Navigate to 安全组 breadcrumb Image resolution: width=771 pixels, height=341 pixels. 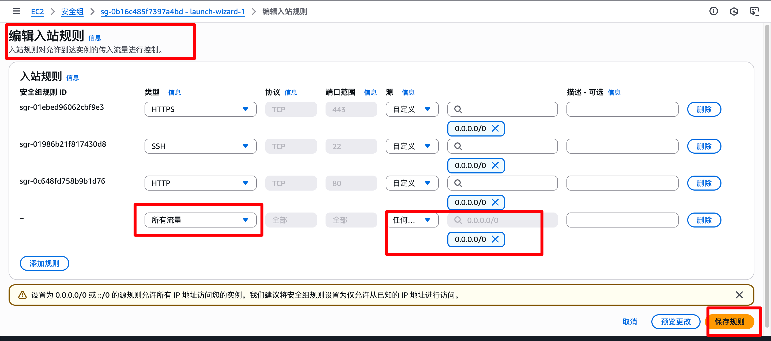(x=72, y=12)
